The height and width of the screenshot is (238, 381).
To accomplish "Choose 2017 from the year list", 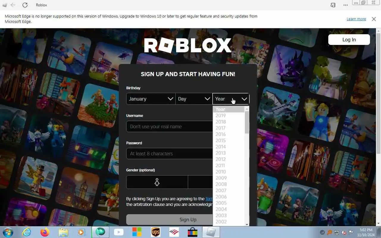I will tap(229, 128).
